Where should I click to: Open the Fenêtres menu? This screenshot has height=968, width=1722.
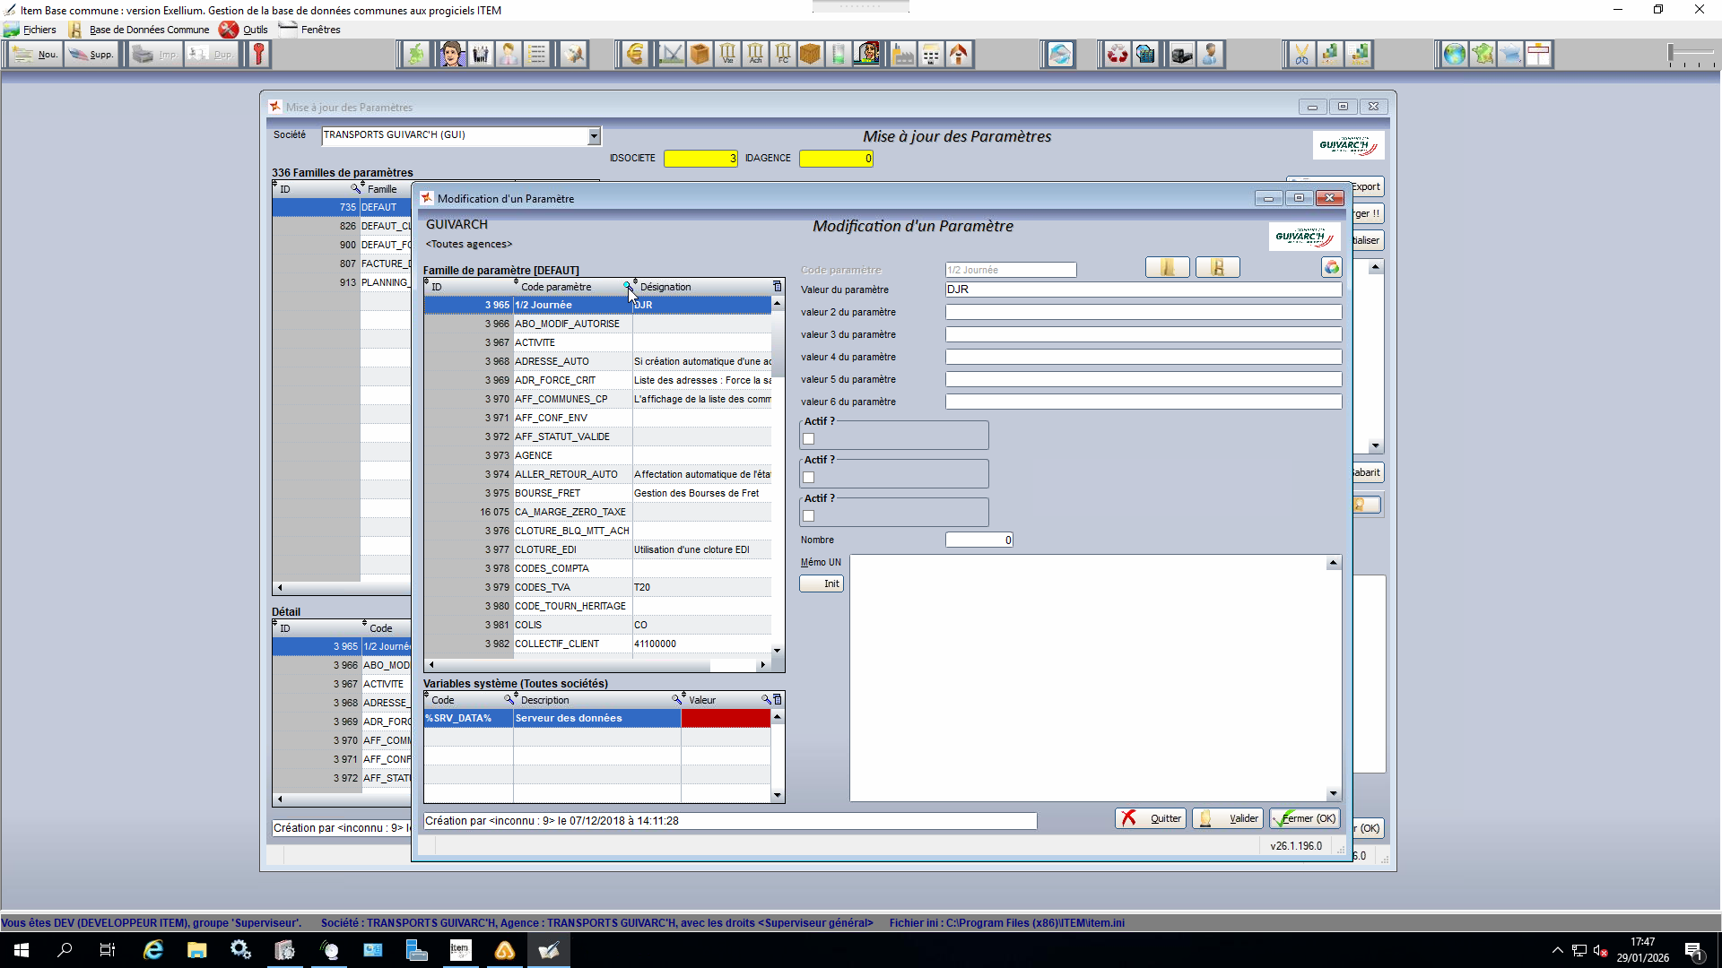(x=320, y=30)
